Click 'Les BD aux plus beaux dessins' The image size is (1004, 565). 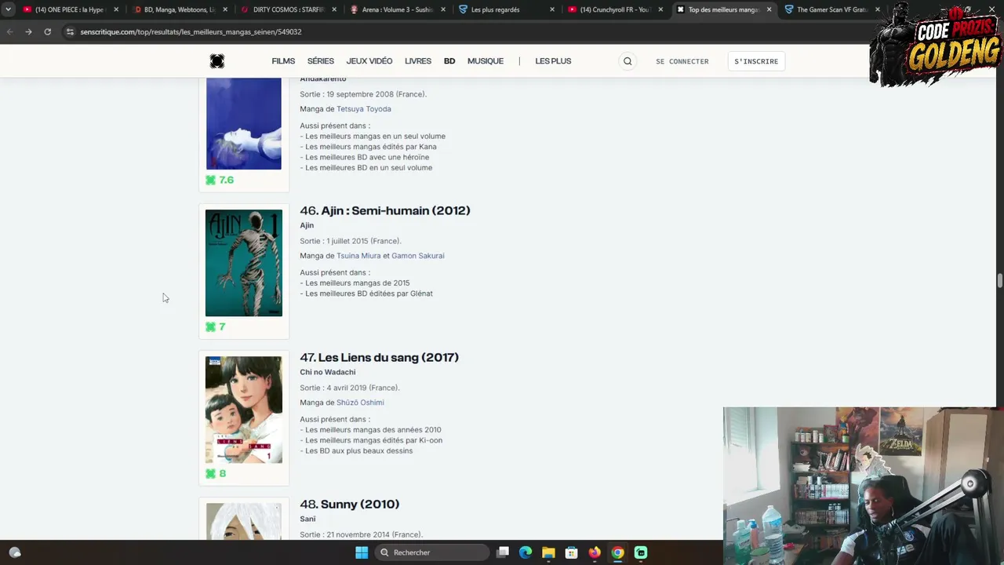click(x=359, y=451)
